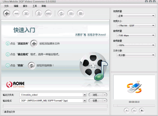Image resolution: width=158 pixels, height=116 pixels.
Task: Play the preview video
Action: click(x=126, y=110)
